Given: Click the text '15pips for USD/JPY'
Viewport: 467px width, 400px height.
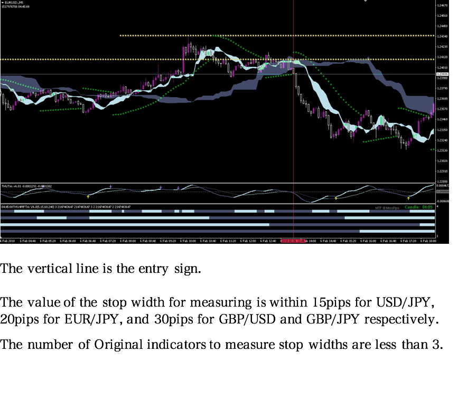Looking at the screenshot, I should (373, 302).
